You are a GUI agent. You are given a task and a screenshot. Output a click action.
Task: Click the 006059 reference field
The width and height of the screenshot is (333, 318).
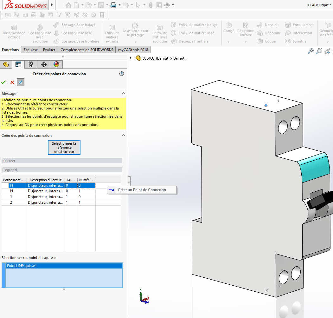62,161
